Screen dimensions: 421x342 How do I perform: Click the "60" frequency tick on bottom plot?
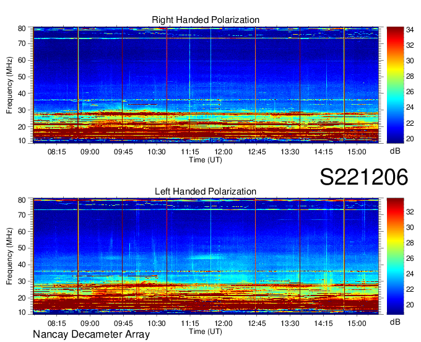point(22,232)
